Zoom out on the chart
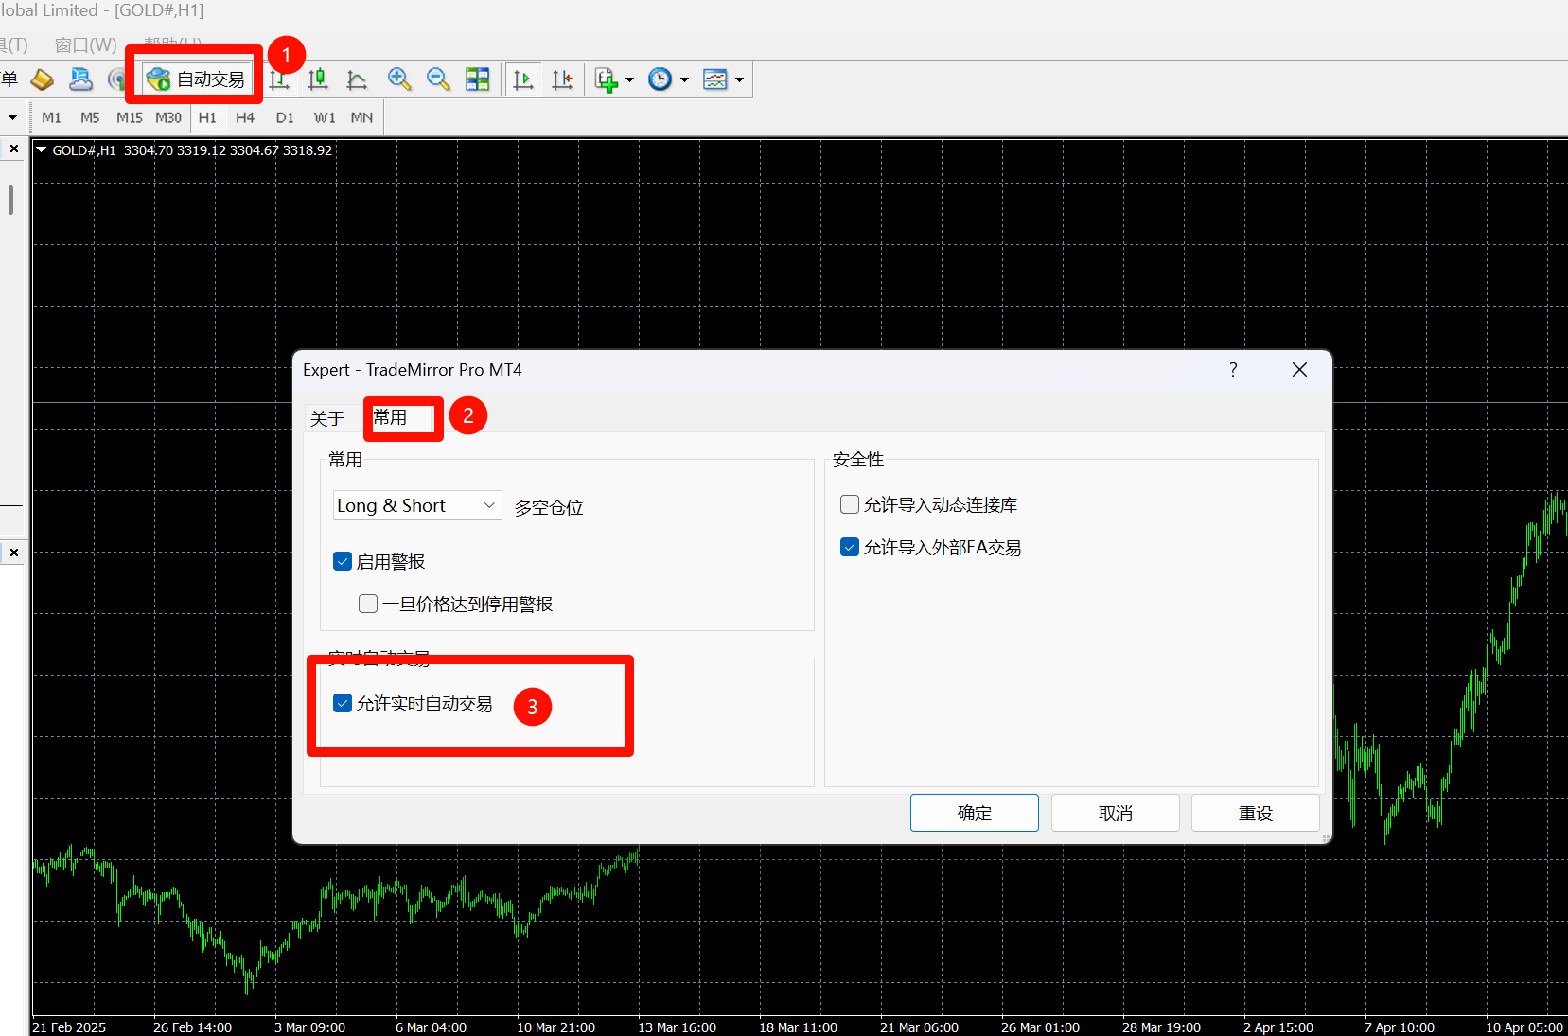The width and height of the screenshot is (1568, 1036). tap(438, 79)
